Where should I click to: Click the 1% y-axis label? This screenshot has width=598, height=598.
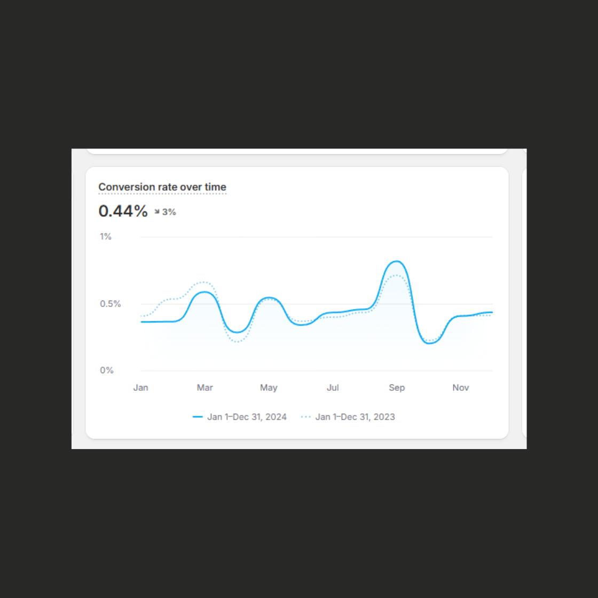pyautogui.click(x=106, y=237)
